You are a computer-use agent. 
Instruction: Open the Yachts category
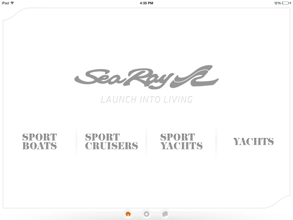pos(254,141)
